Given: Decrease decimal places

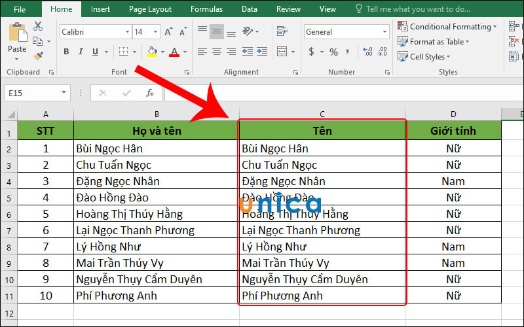Looking at the screenshot, I should tap(383, 52).
